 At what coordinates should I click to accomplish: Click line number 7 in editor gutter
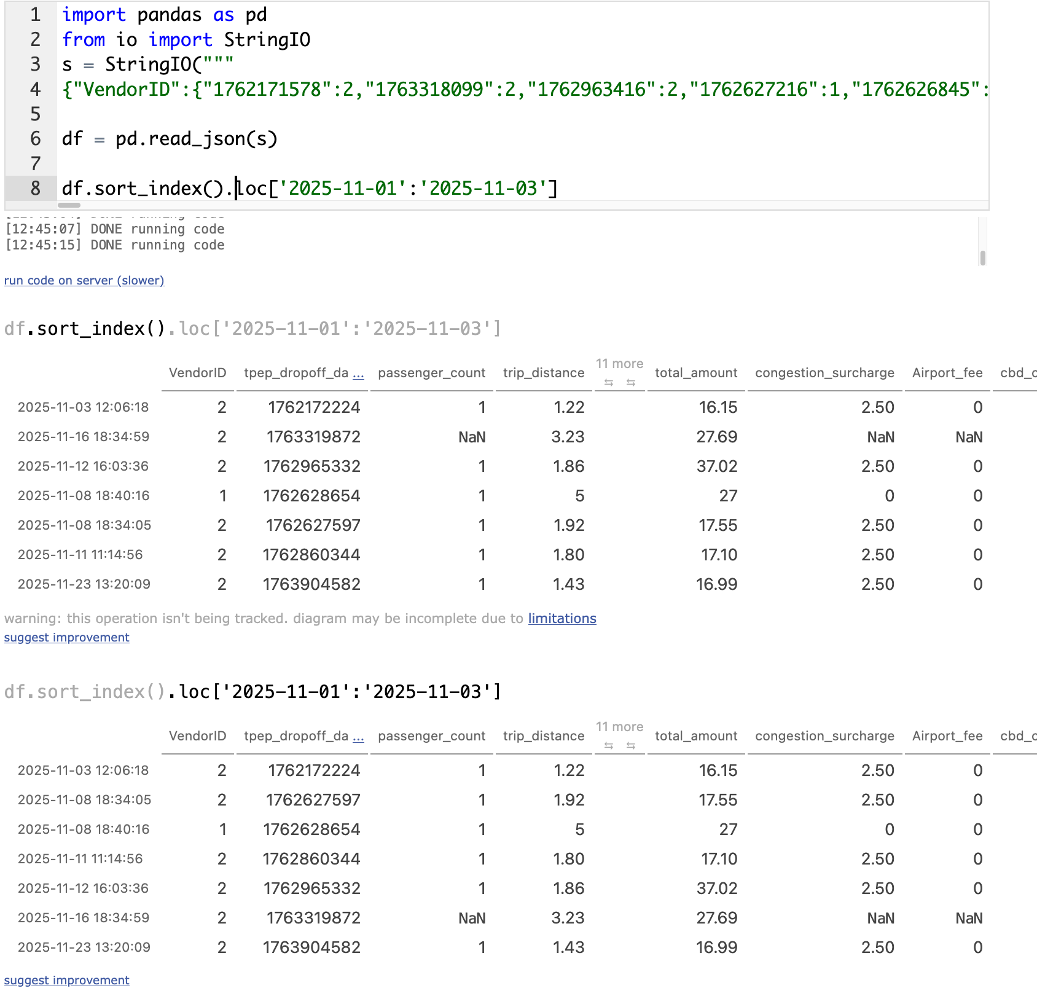(x=36, y=163)
